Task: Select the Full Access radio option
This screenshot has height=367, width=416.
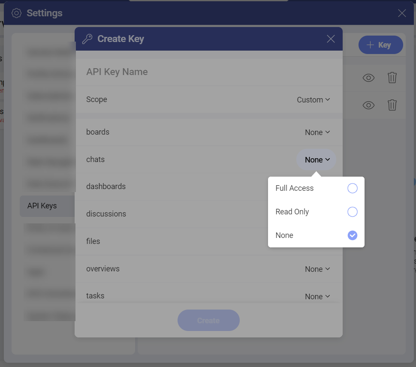Action: [353, 188]
